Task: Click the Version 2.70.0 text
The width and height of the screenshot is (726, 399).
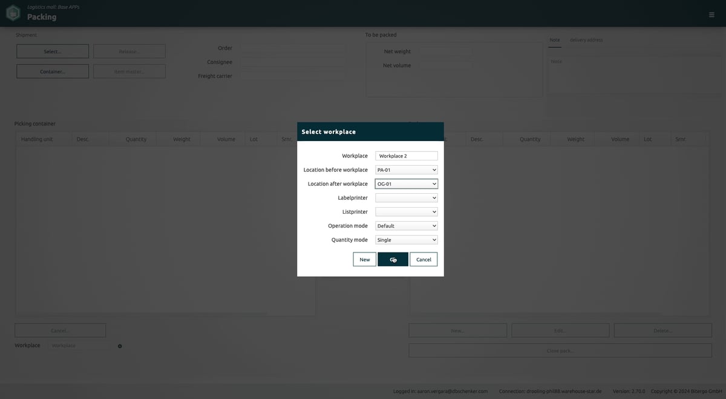Action: click(x=629, y=391)
